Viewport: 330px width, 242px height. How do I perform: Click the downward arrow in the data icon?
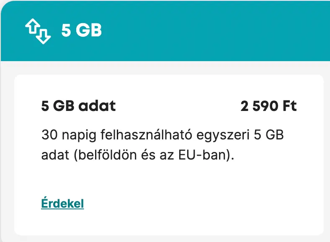click(44, 36)
